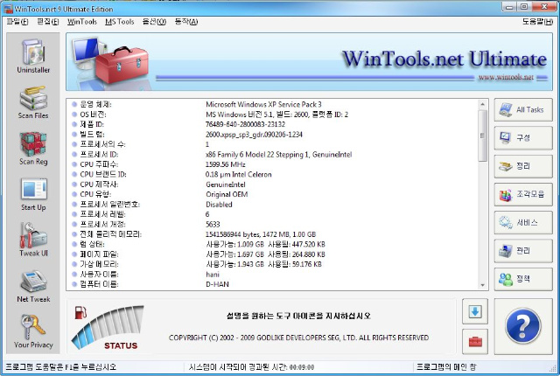Click the 5633 processor revision value

(x=213, y=225)
